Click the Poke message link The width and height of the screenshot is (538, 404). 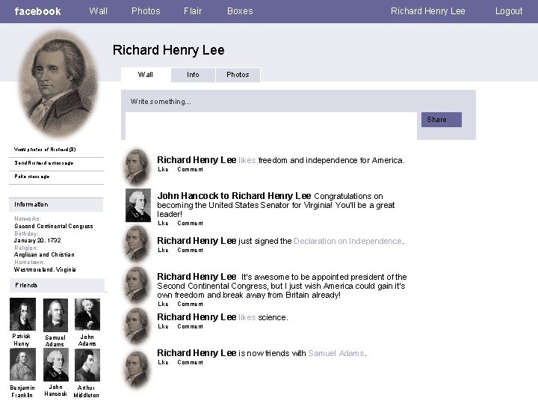coord(32,177)
